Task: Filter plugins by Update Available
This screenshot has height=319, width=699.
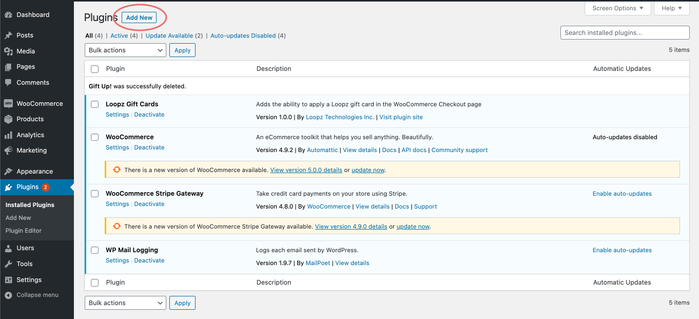Action: pos(169,36)
